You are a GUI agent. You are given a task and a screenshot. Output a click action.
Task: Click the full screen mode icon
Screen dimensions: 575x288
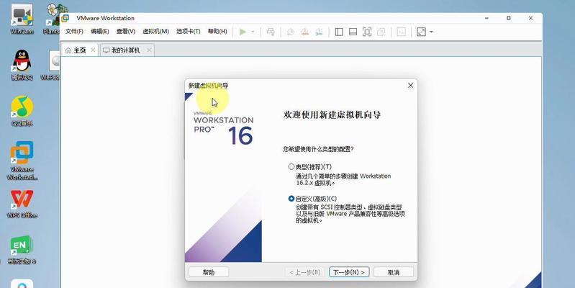(x=367, y=32)
